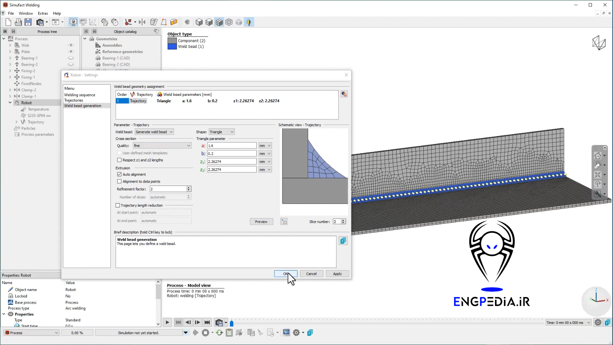Toggle visibility eye for Web in process tree
The image size is (613, 345).
click(71, 45)
